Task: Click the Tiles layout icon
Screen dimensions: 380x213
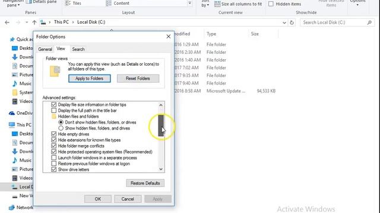Action: tap(68, 3)
